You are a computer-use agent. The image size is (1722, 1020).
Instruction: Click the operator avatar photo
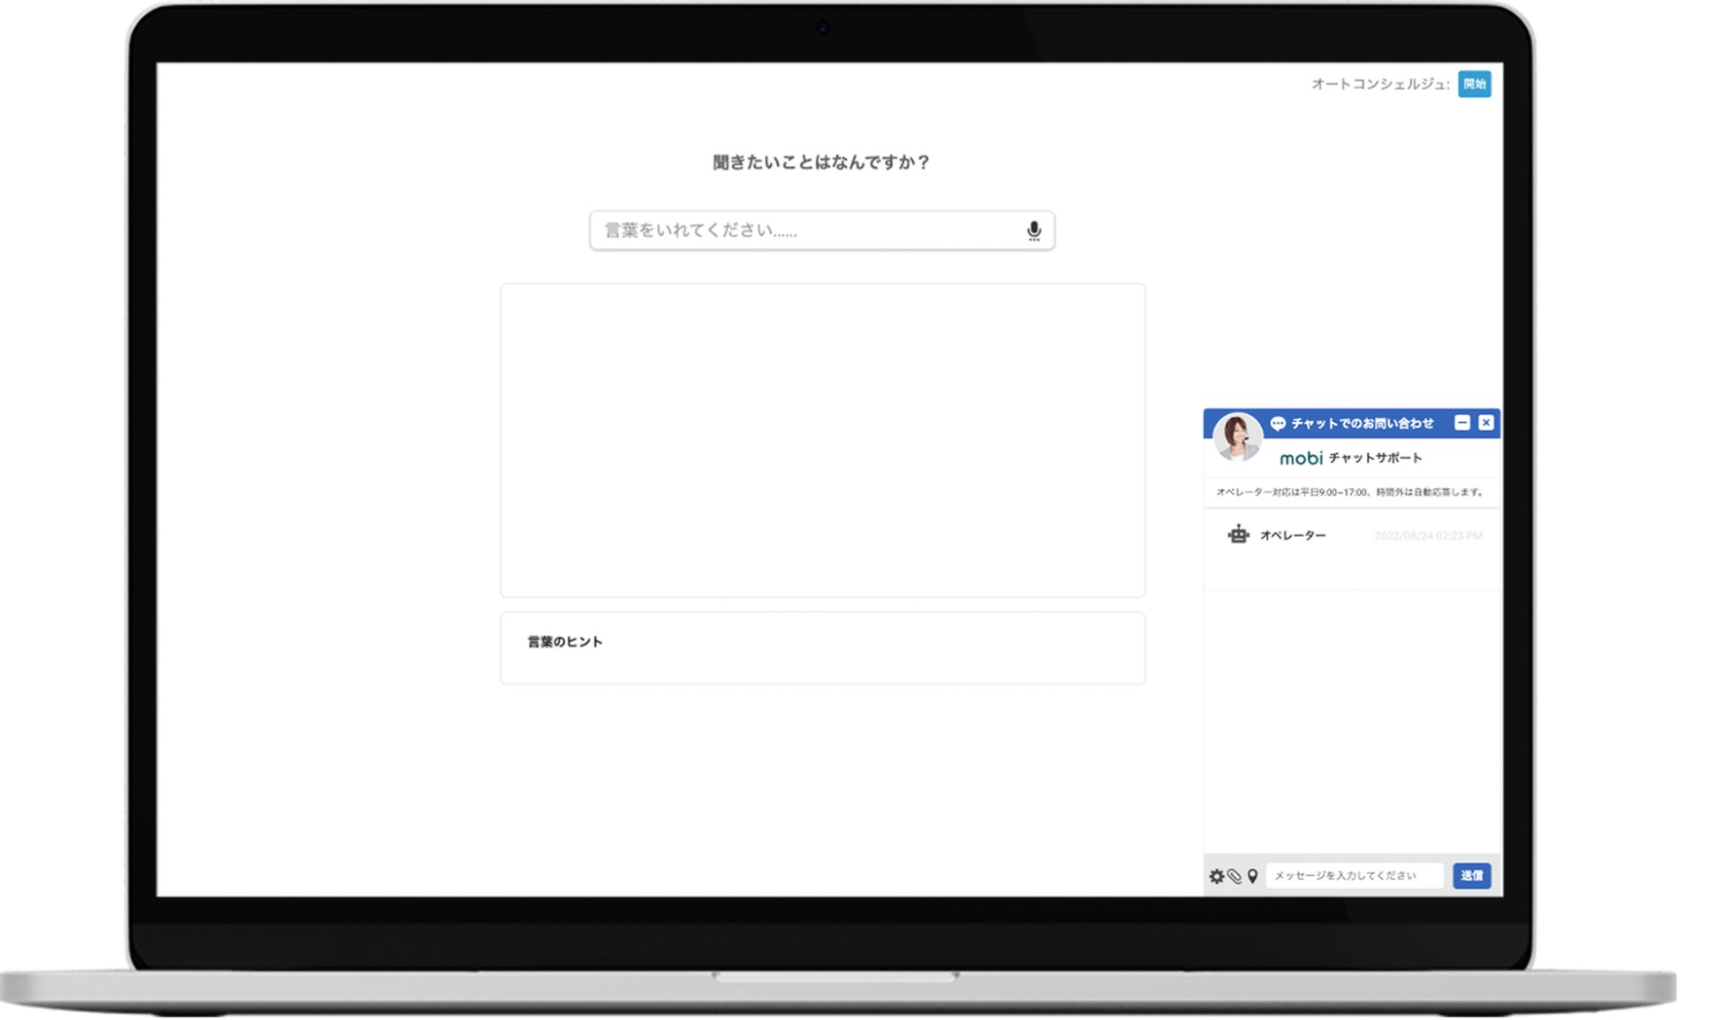[1236, 436]
